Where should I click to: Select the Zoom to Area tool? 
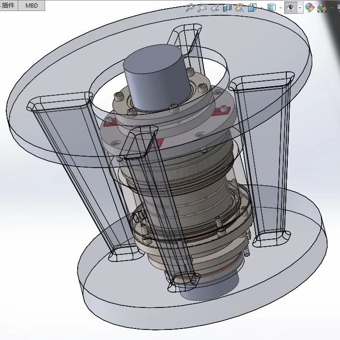click(x=202, y=8)
